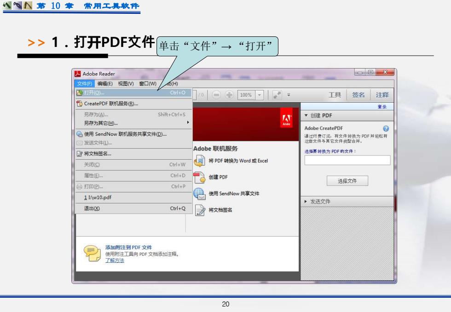451x312 pixels.
Task: Open the 视图(V) menu
Action: [126, 84]
